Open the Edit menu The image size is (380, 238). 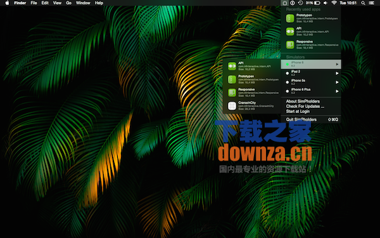[x=45, y=3]
